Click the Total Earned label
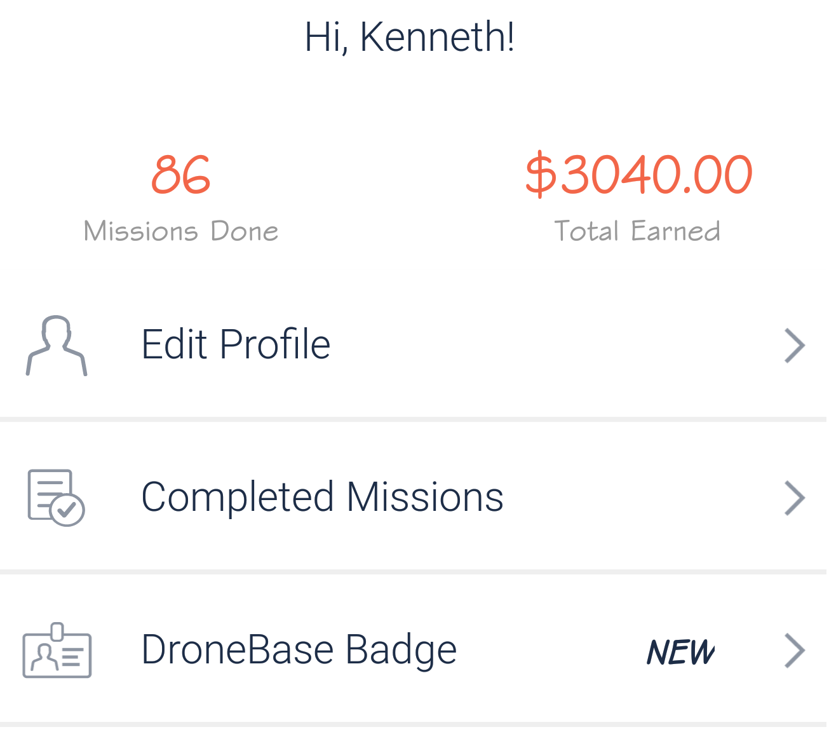The height and width of the screenshot is (739, 829). click(637, 231)
